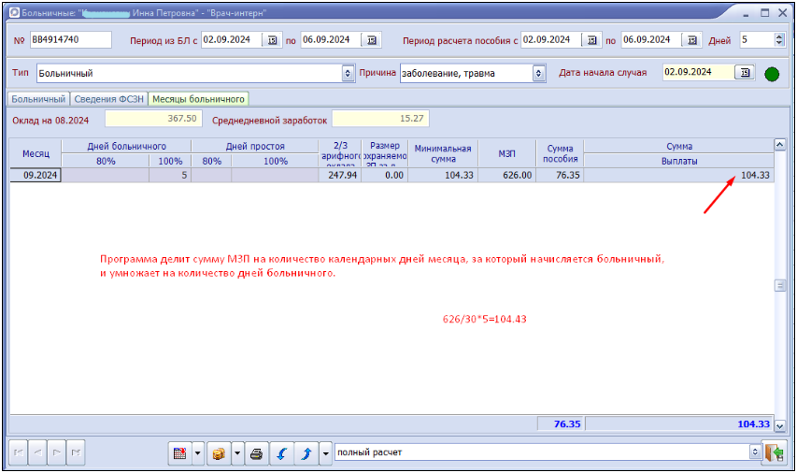Screen dimensions: 797x473
Task: Open the 'полный расчет' dropdown
Action: click(755, 452)
